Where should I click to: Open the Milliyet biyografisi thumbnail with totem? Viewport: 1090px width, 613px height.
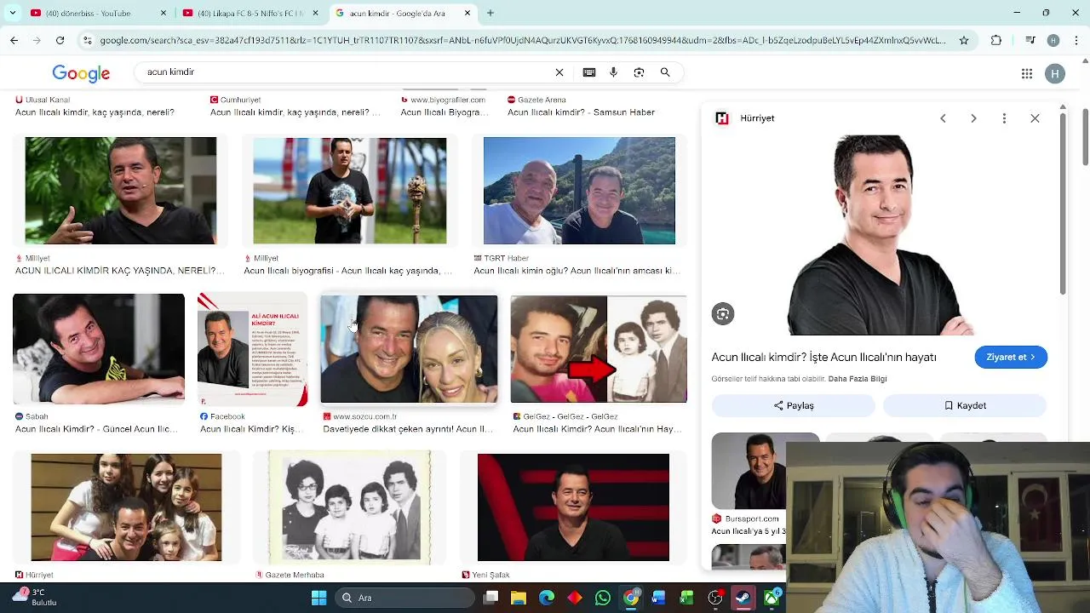click(x=349, y=191)
